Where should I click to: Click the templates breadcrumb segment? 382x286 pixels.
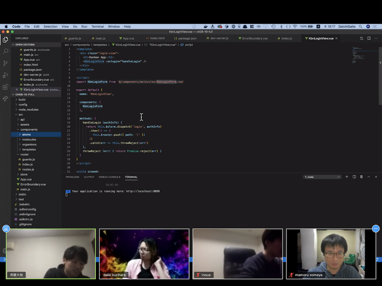100,45
